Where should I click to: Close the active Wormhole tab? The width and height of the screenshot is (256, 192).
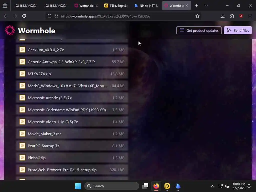point(187,5)
